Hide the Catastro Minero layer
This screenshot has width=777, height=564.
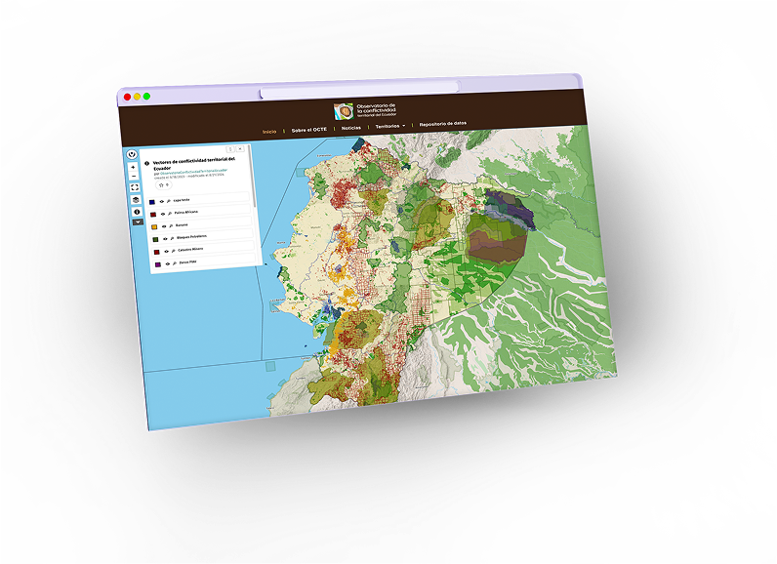pos(165,250)
